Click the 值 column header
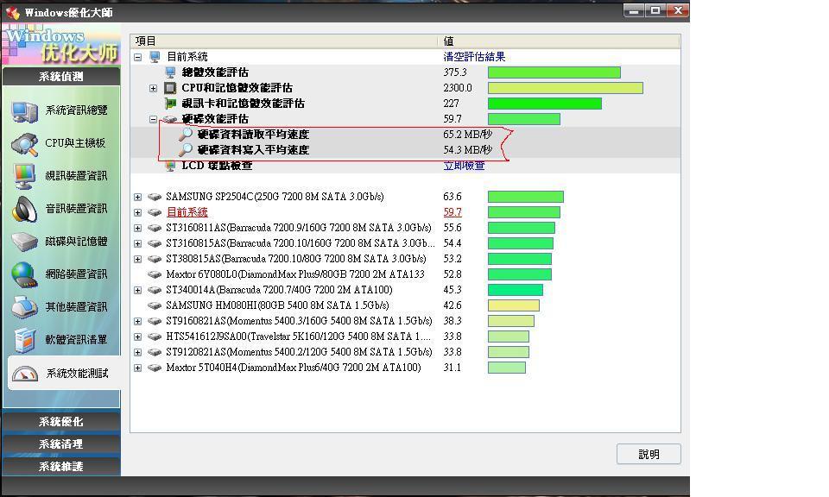This screenshot has height=497, width=829. click(x=560, y=41)
